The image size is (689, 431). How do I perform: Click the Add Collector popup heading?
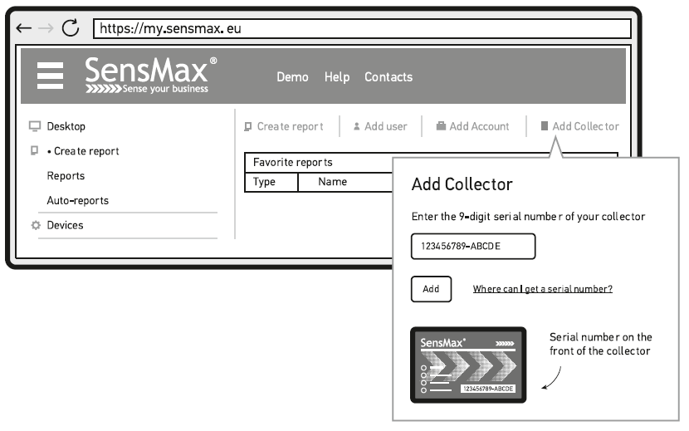coord(462,184)
